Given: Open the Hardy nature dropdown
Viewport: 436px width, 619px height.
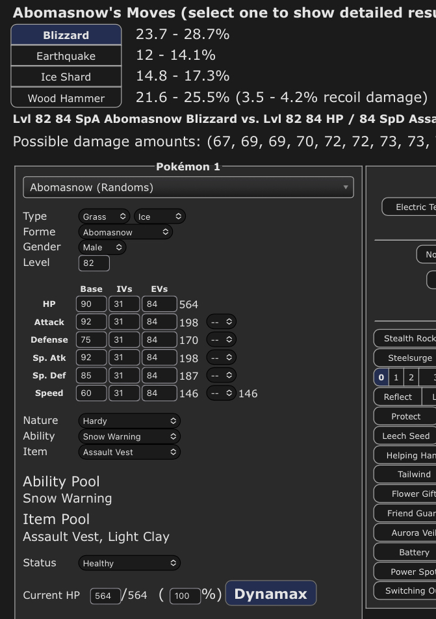Looking at the screenshot, I should tap(129, 421).
